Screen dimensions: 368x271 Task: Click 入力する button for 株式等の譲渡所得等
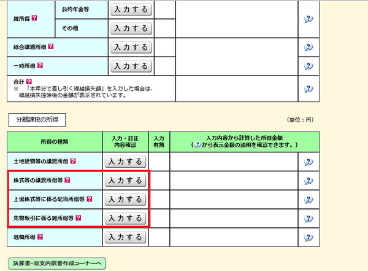(125, 181)
